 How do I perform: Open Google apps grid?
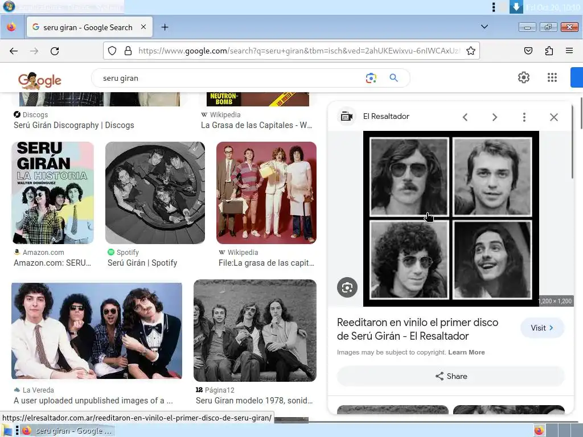click(x=552, y=77)
